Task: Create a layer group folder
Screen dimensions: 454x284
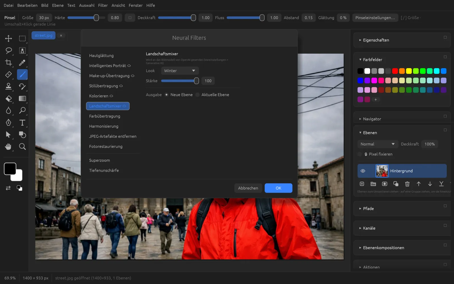Action: 373,184
